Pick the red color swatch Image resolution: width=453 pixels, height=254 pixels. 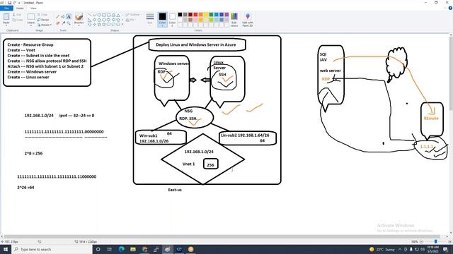pos(195,14)
